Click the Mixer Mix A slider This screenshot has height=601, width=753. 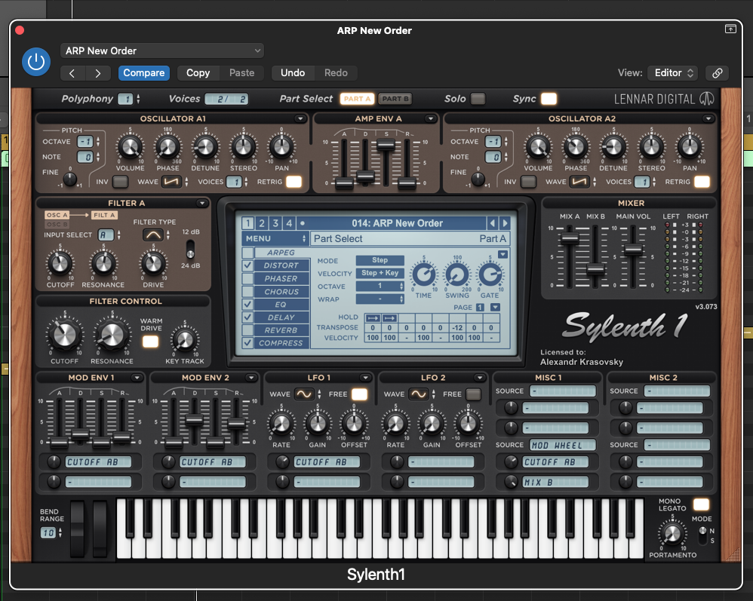click(570, 238)
